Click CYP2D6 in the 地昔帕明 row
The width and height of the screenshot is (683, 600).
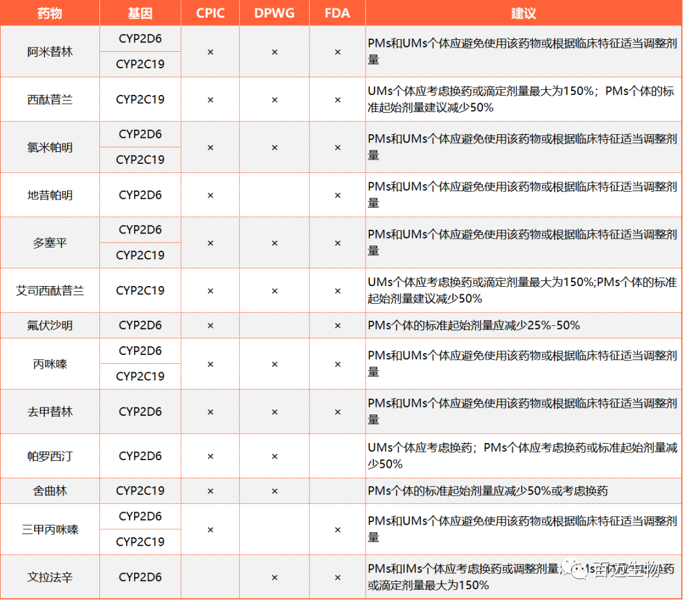[140, 195]
